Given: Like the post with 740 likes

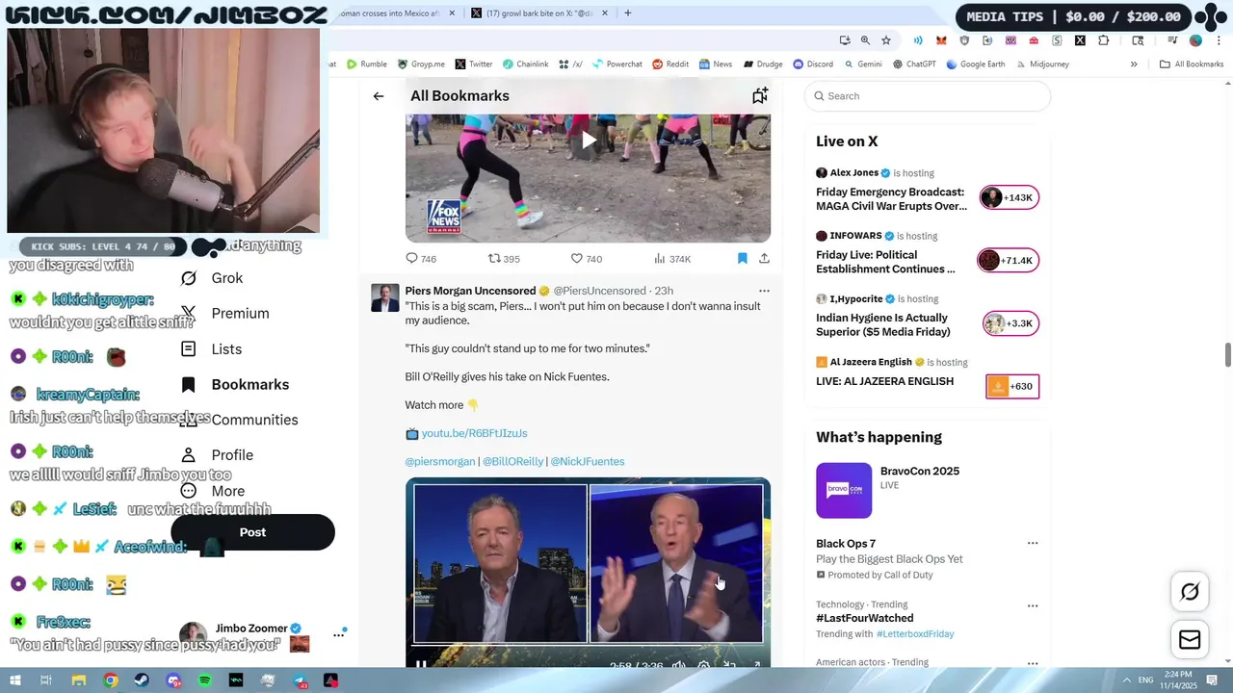Looking at the screenshot, I should [587, 259].
